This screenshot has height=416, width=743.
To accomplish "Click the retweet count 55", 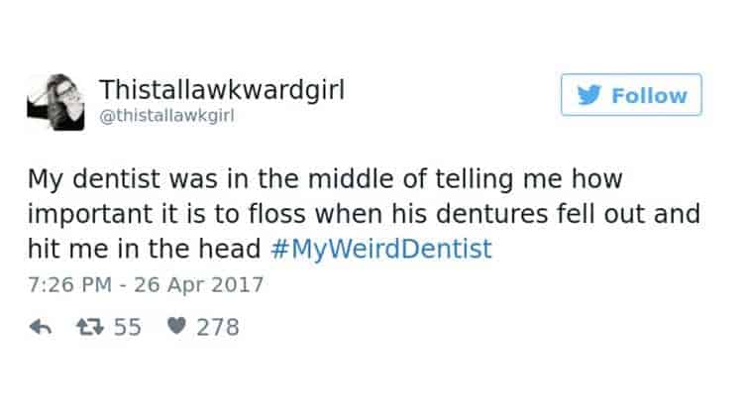I will [127, 326].
